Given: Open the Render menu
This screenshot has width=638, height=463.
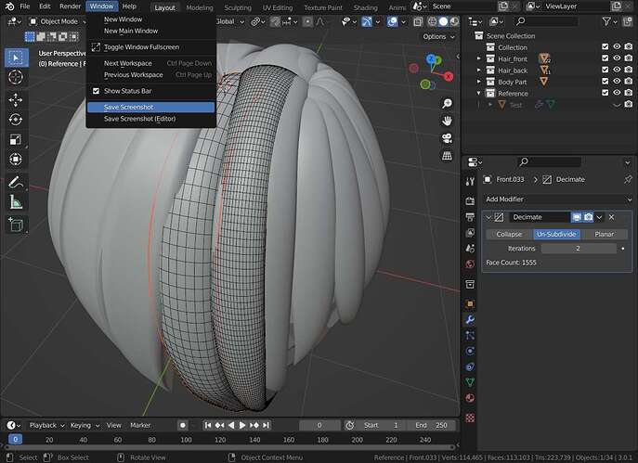Looking at the screenshot, I should [70, 6].
